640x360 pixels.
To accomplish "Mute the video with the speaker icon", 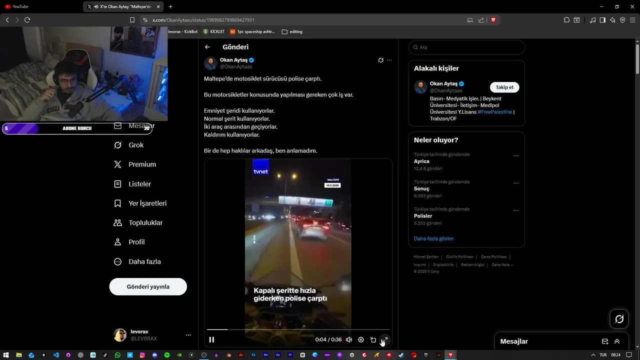I will point(349,339).
